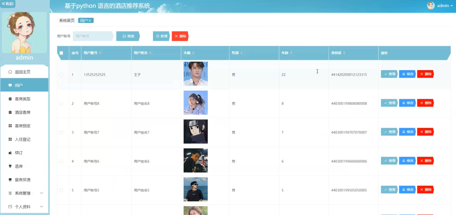Check the row for 用户账号5
Image resolution: width=456 pixels, height=215 pixels.
[x=61, y=190]
